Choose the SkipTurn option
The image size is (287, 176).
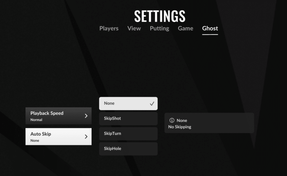tap(128, 134)
